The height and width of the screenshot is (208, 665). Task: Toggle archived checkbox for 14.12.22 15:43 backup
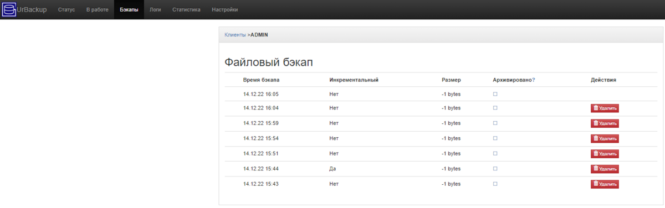pos(495,184)
